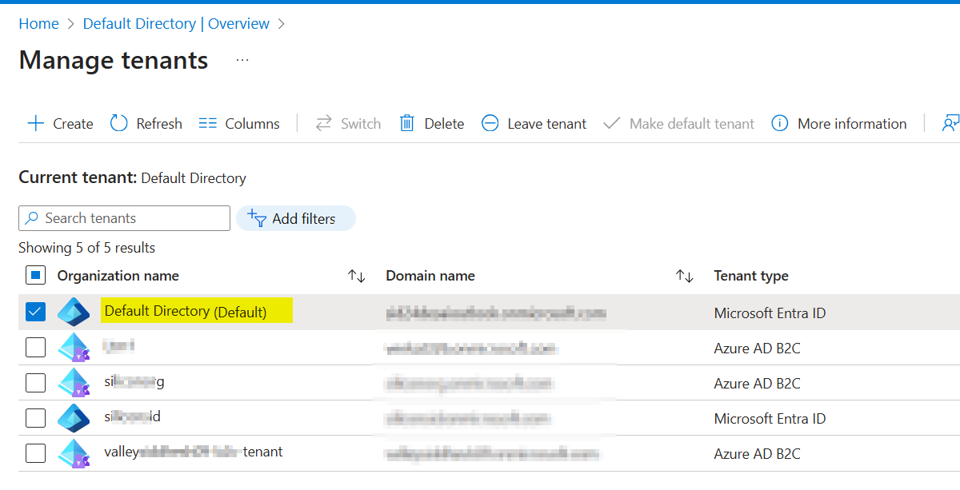Click the Showing 5 of 5 results text
The width and height of the screenshot is (960, 490).
pos(86,248)
